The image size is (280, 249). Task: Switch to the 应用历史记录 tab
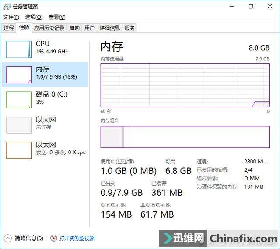(49, 28)
